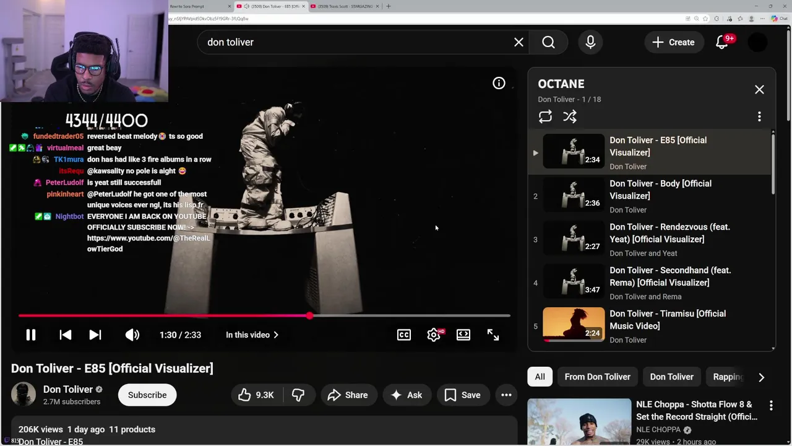Image resolution: width=792 pixels, height=446 pixels.
Task: Dislike the video
Action: point(298,395)
